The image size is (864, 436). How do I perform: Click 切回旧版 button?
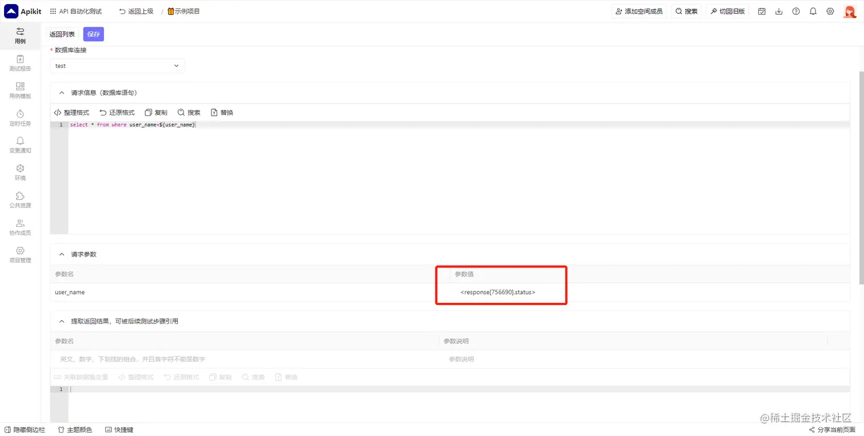pos(727,11)
